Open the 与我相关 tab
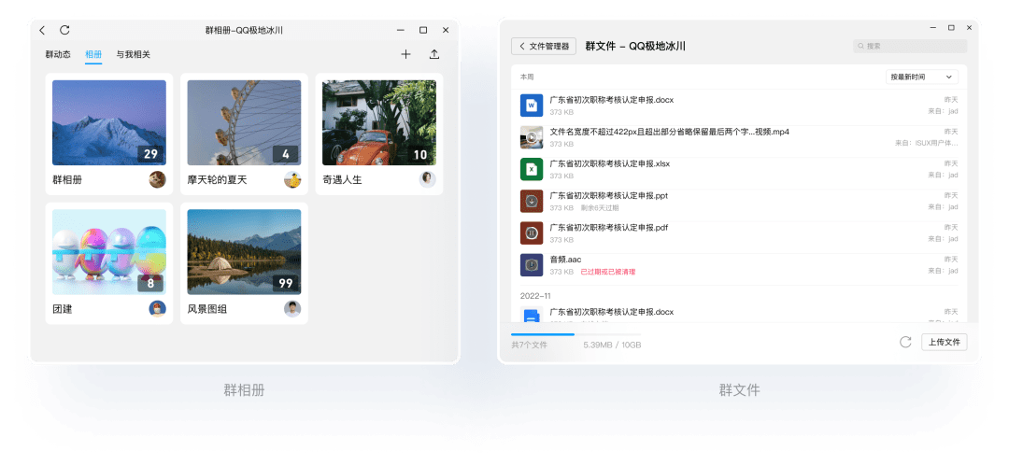This screenshot has width=1009, height=465. (x=133, y=55)
